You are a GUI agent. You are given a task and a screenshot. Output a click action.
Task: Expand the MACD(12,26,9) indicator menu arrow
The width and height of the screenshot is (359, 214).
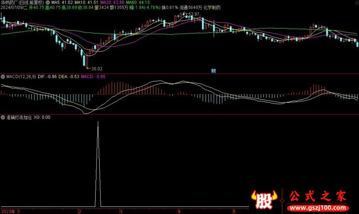point(3,77)
